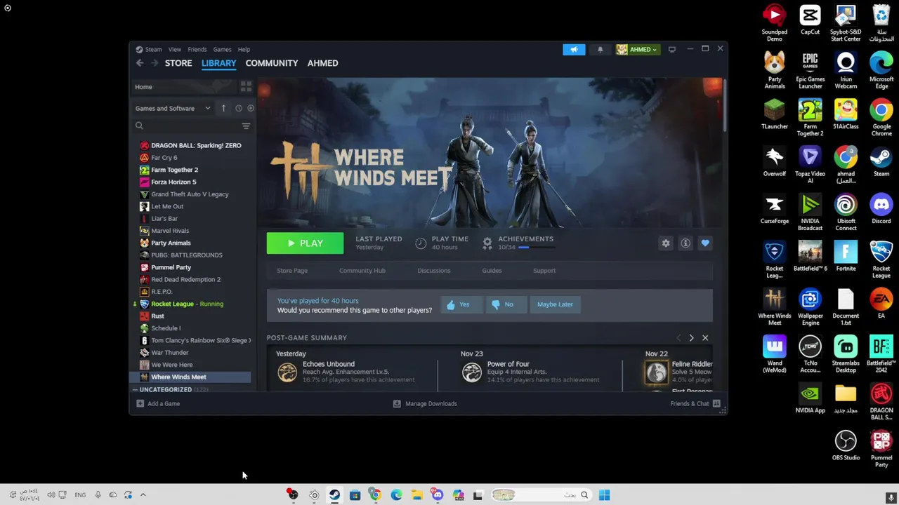Select War Thunder in library list
The height and width of the screenshot is (505, 899).
click(192, 352)
